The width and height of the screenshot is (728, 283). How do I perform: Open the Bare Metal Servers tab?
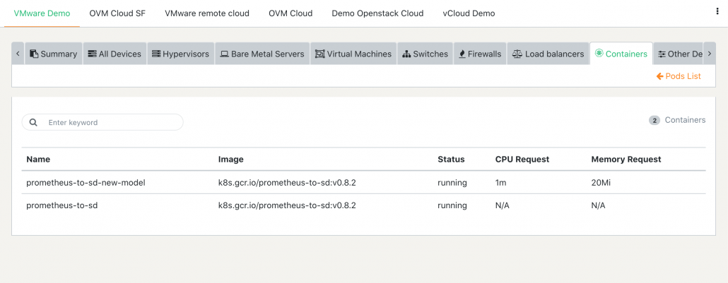pos(262,54)
